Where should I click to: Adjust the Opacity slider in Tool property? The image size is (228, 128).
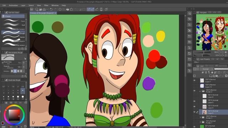[10, 68]
